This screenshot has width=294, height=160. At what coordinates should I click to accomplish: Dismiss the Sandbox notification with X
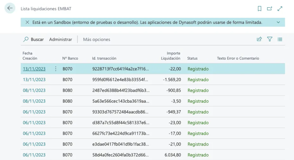[x=27, y=22]
